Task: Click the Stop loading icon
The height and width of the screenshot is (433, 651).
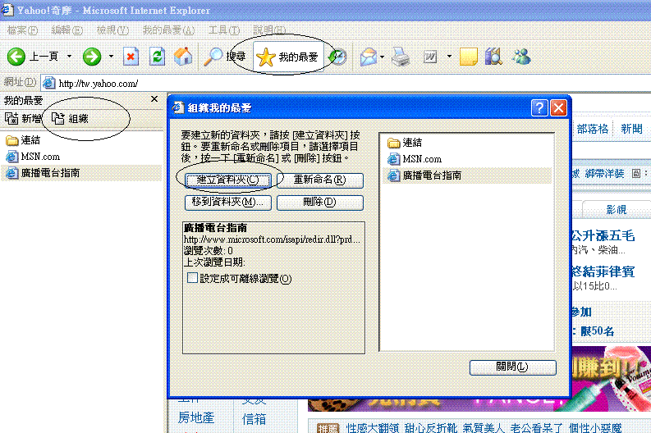Action: [131, 57]
